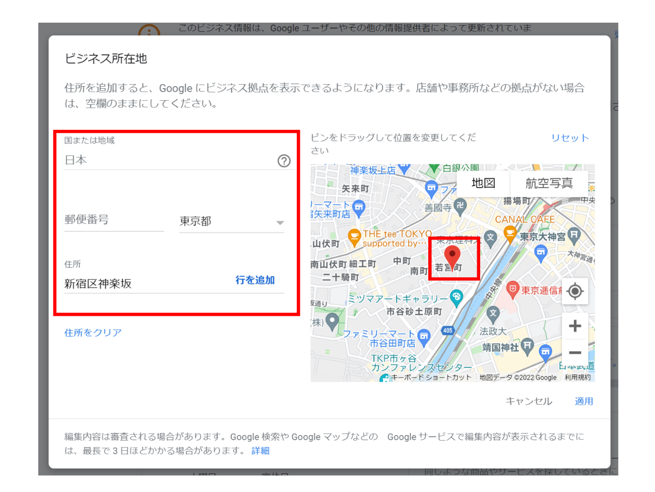Click the キャンセル cancel button
655x492 pixels.
coord(529,401)
